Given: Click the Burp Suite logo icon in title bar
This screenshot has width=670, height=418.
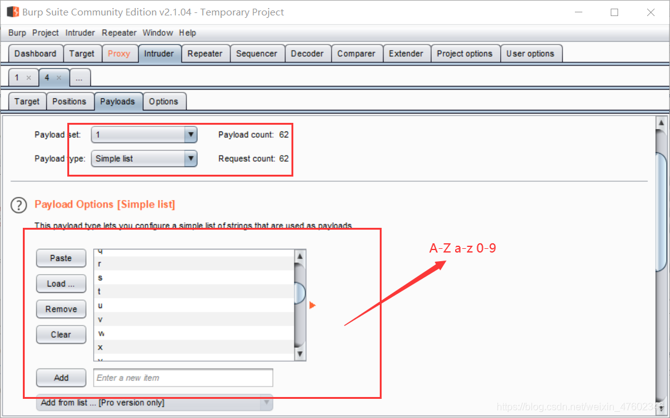Looking at the screenshot, I should tap(13, 12).
